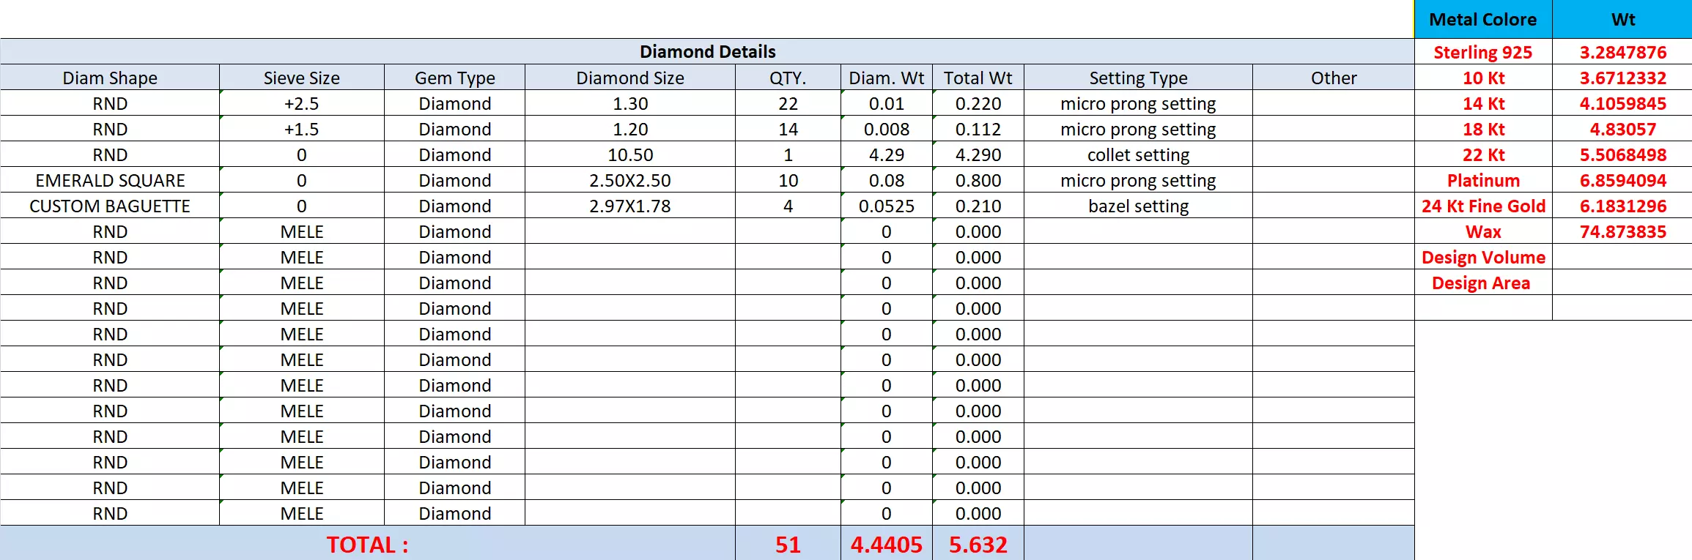The height and width of the screenshot is (560, 1692).
Task: Select diamond size cell 1.30
Action: (630, 103)
